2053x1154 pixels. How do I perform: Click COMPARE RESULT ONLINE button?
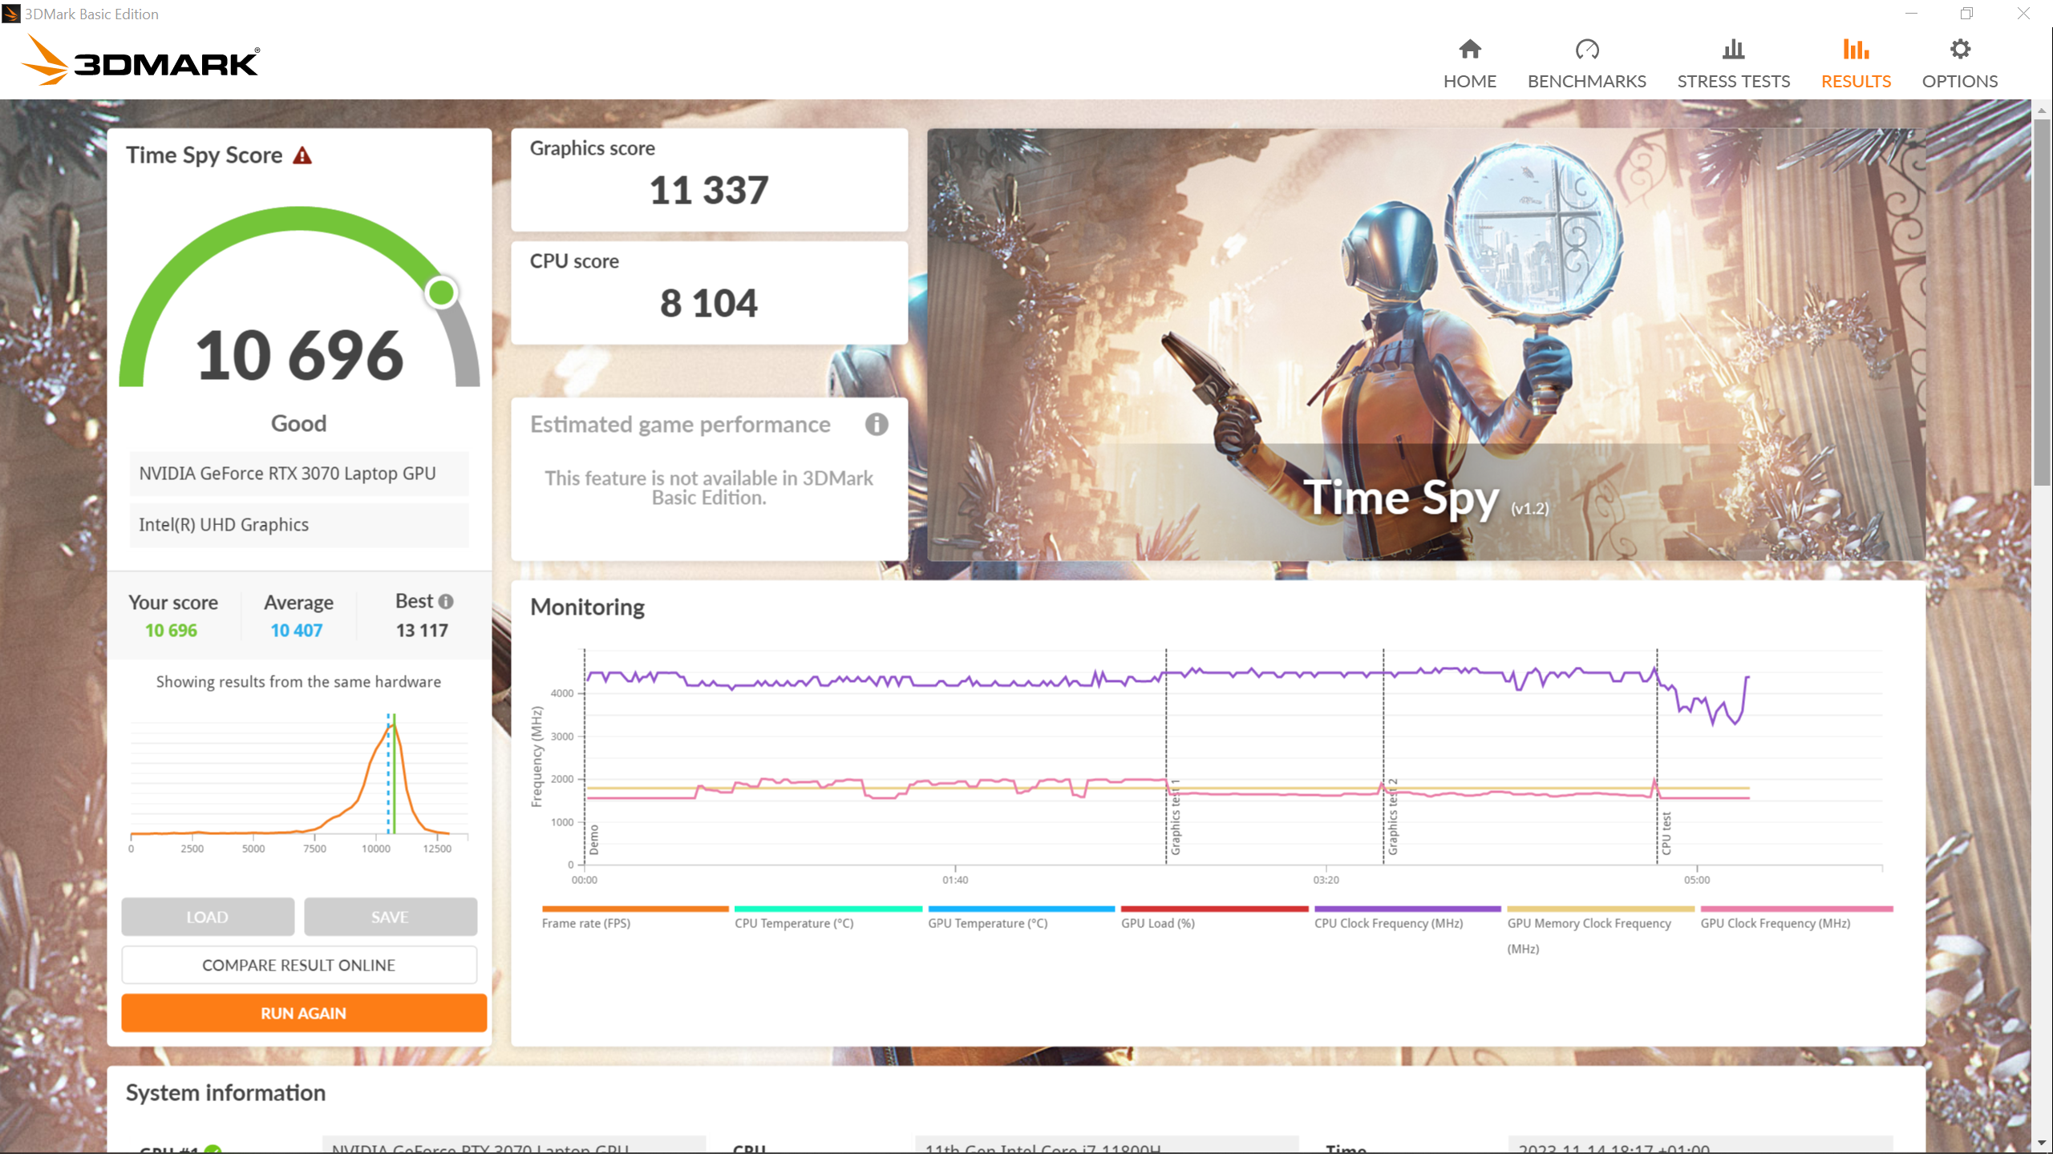pyautogui.click(x=299, y=965)
